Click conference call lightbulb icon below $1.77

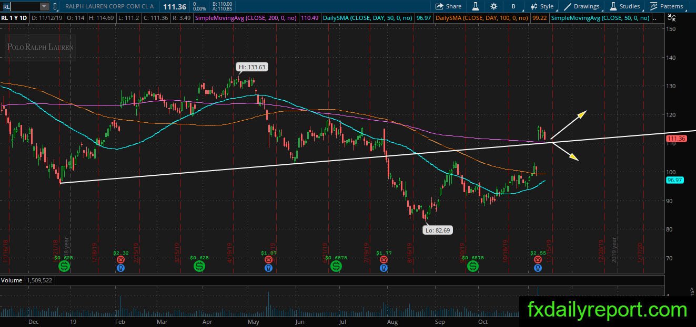pos(384,268)
